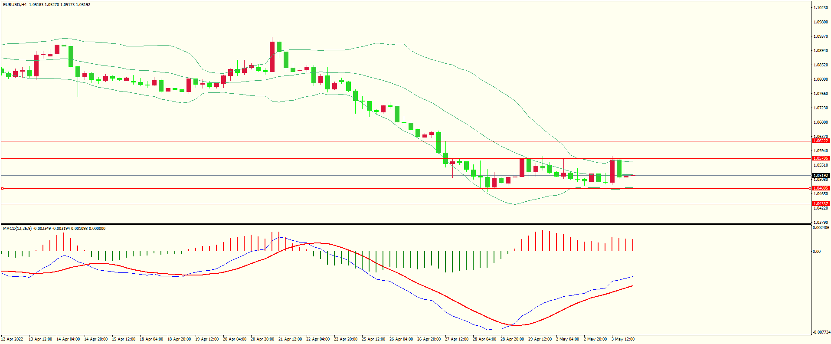Screen dimensions: 831x344
Task: Click the 28 Apr 04:00 time label
Action: (x=484, y=339)
